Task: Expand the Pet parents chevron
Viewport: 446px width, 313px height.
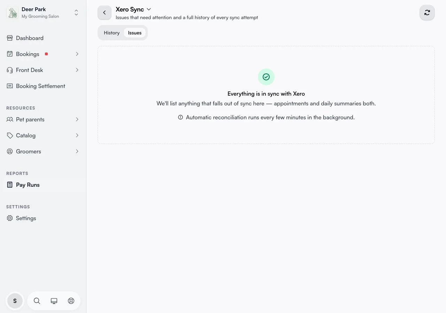Action: coord(77,119)
